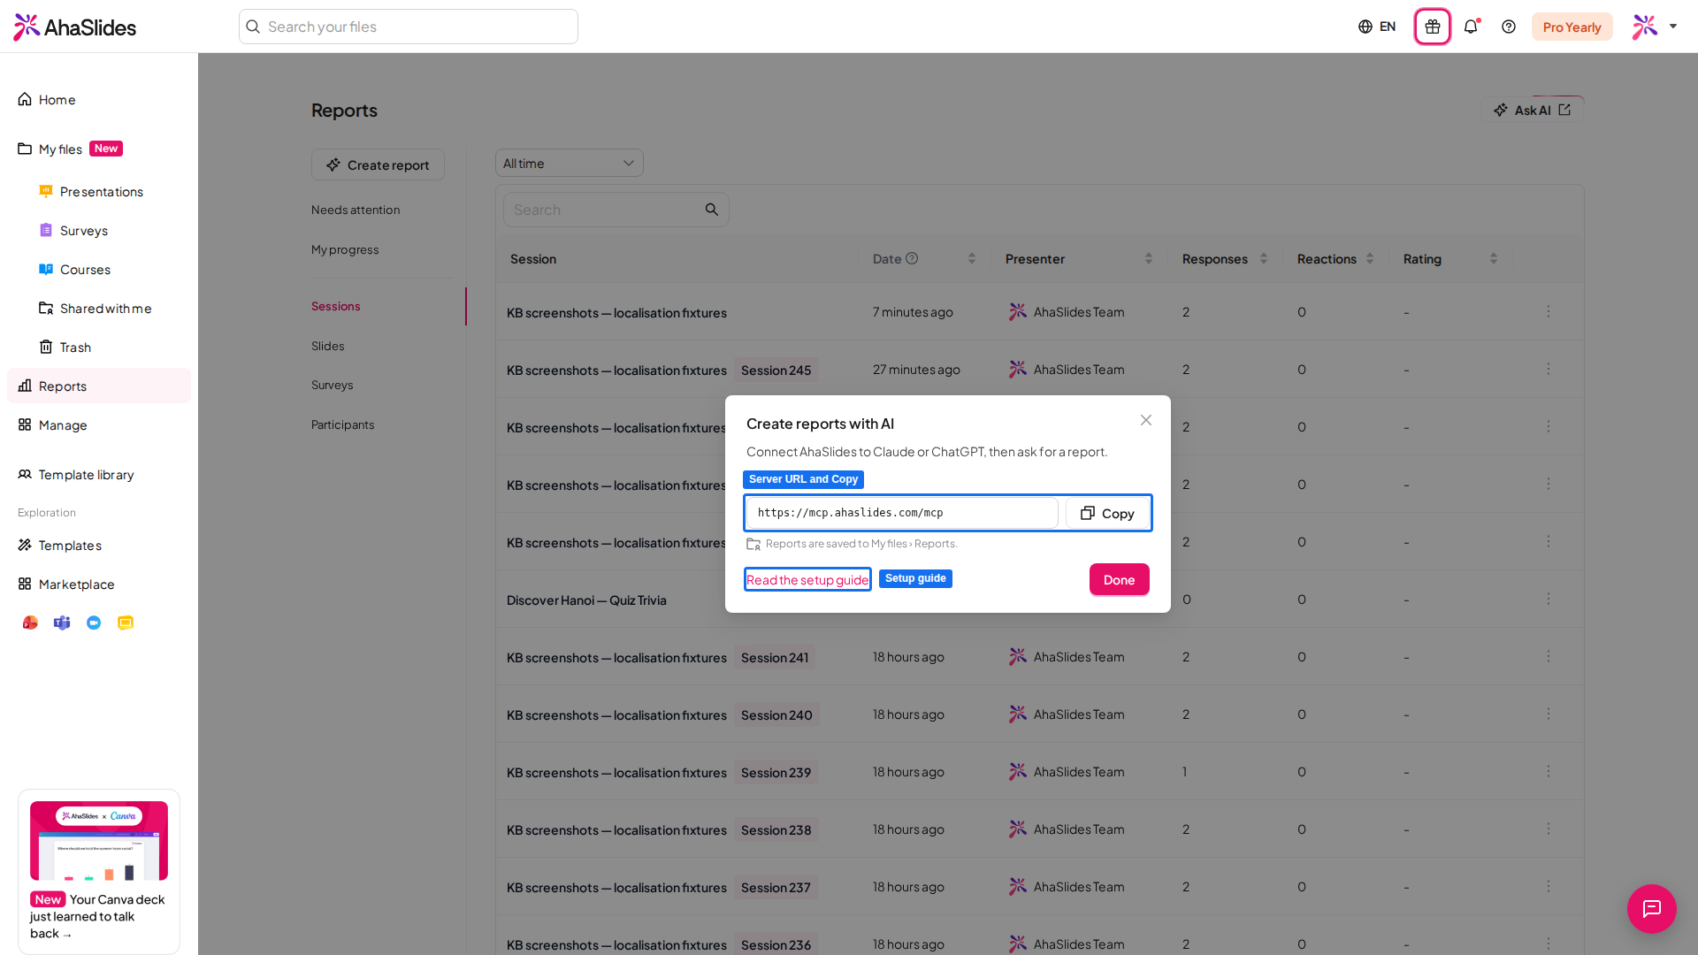The image size is (1698, 955).
Task: Click the Google Slides integration icon
Action: [x=126, y=623]
